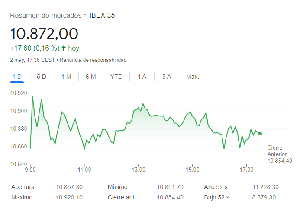Click the IBEX 35 title text

click(x=102, y=16)
